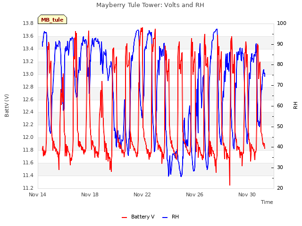This screenshot has height=226, width=302.
Task: Click the chart title Mayberry Tule Tower
Action: pyautogui.click(x=150, y=5)
